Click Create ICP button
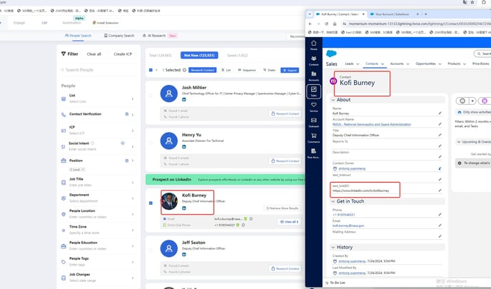This screenshot has height=289, width=491. [123, 54]
